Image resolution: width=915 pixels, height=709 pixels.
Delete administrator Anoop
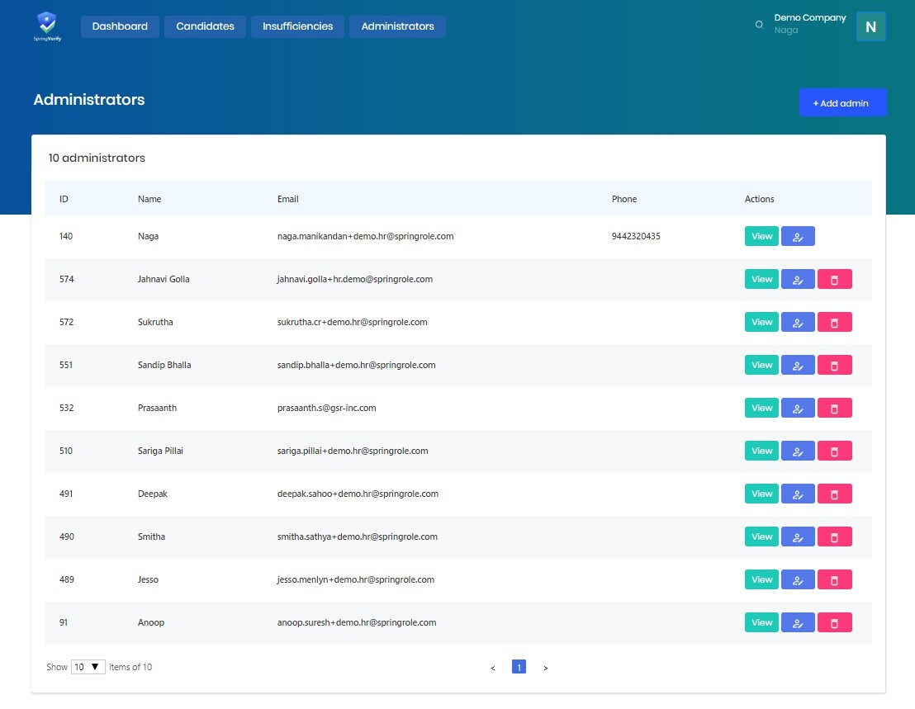834,623
